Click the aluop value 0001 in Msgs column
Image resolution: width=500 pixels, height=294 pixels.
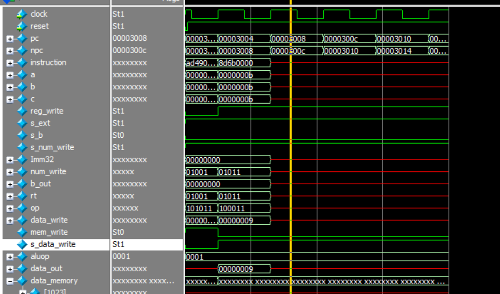[121, 256]
